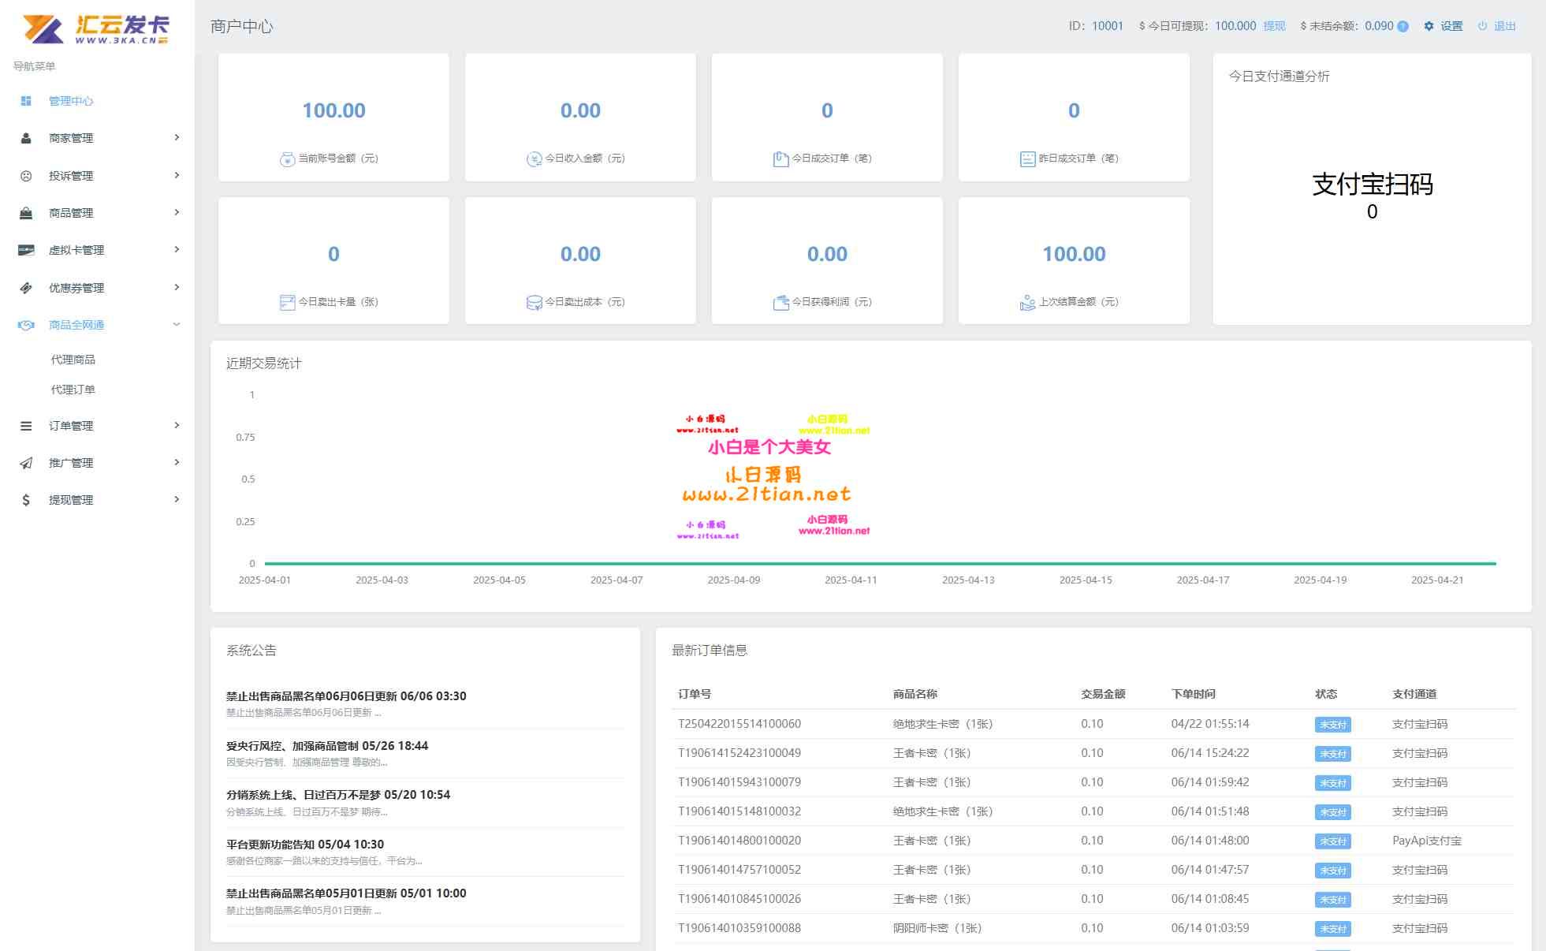1546x951 pixels.
Task: Click the 提现管理 dollar sign icon
Action: click(26, 500)
